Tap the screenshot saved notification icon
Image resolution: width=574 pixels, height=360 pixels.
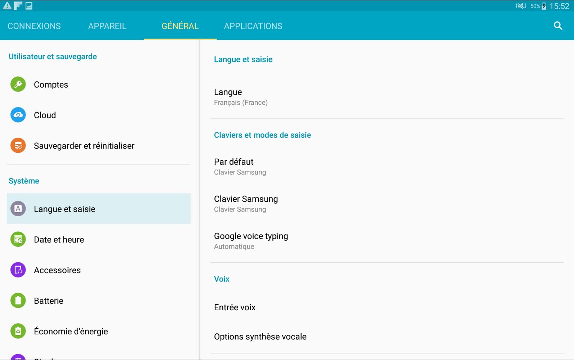(29, 6)
